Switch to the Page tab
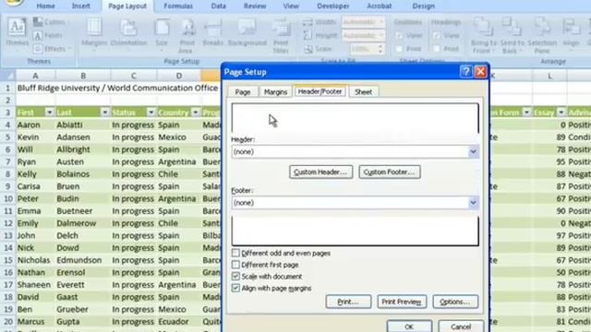The width and height of the screenshot is (591, 332). tap(243, 92)
